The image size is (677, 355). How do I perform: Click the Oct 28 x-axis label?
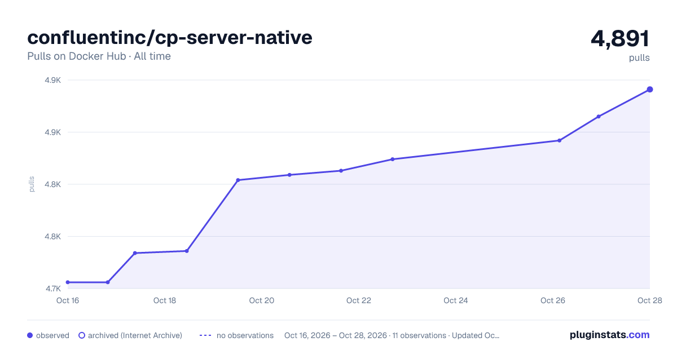coord(649,300)
